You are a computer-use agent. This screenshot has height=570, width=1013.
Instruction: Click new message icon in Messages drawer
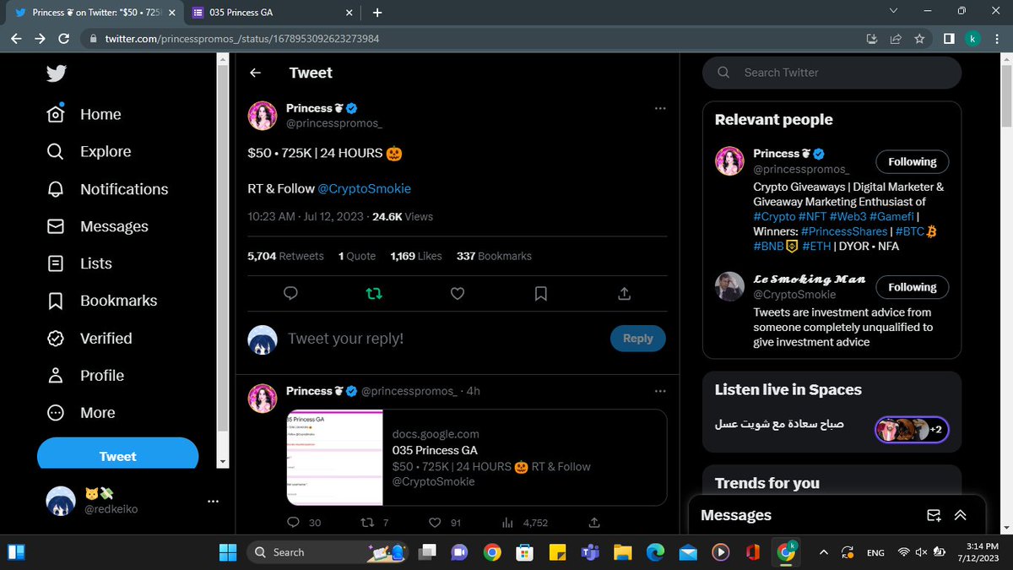coord(934,515)
